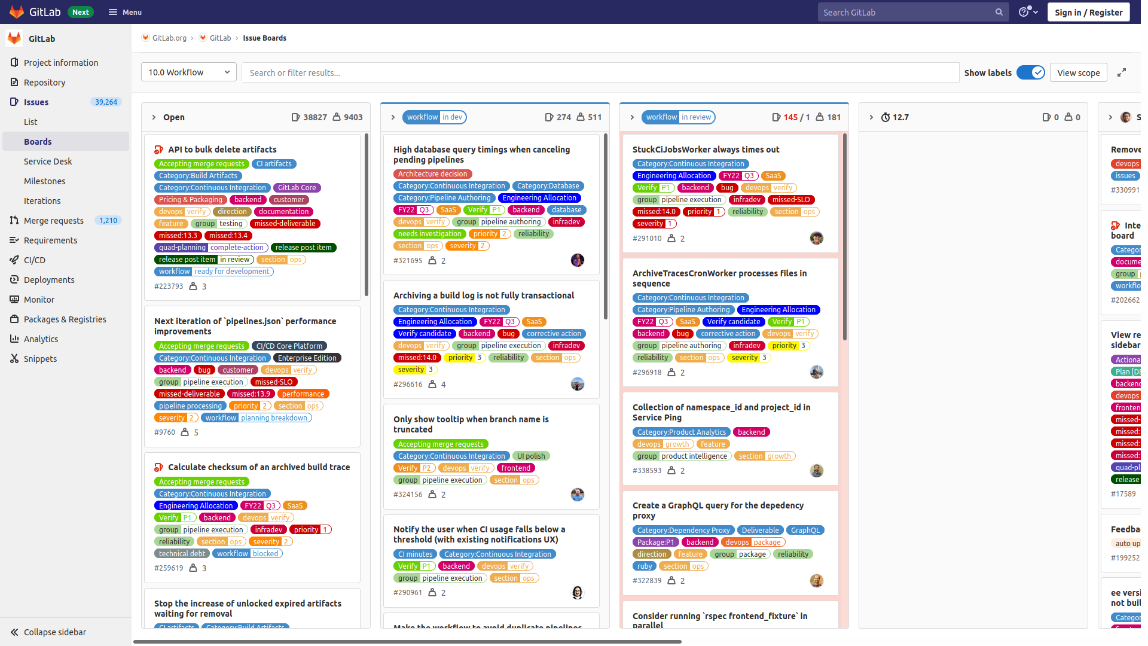This screenshot has height=646, width=1148.
Task: Open issue API to bulk delete artifacts
Action: (x=222, y=150)
